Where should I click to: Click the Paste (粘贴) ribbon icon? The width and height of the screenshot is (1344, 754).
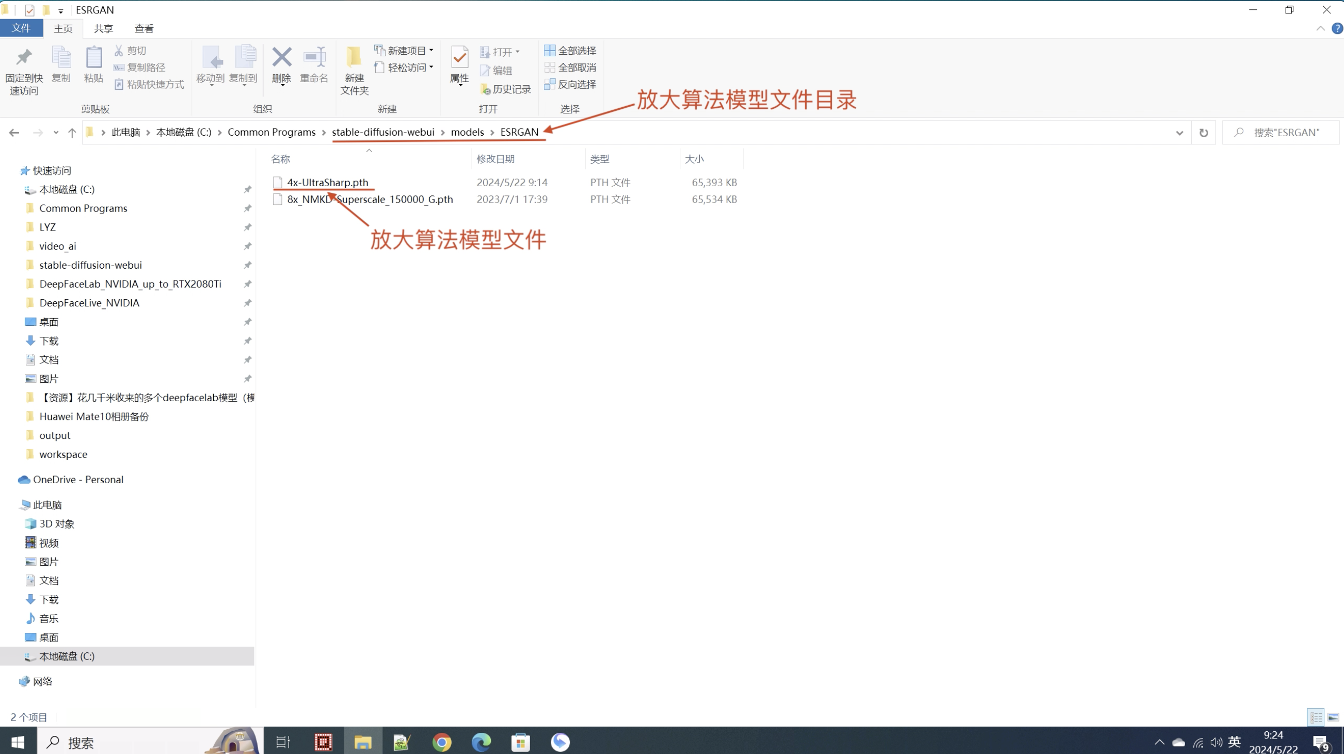coord(93,57)
